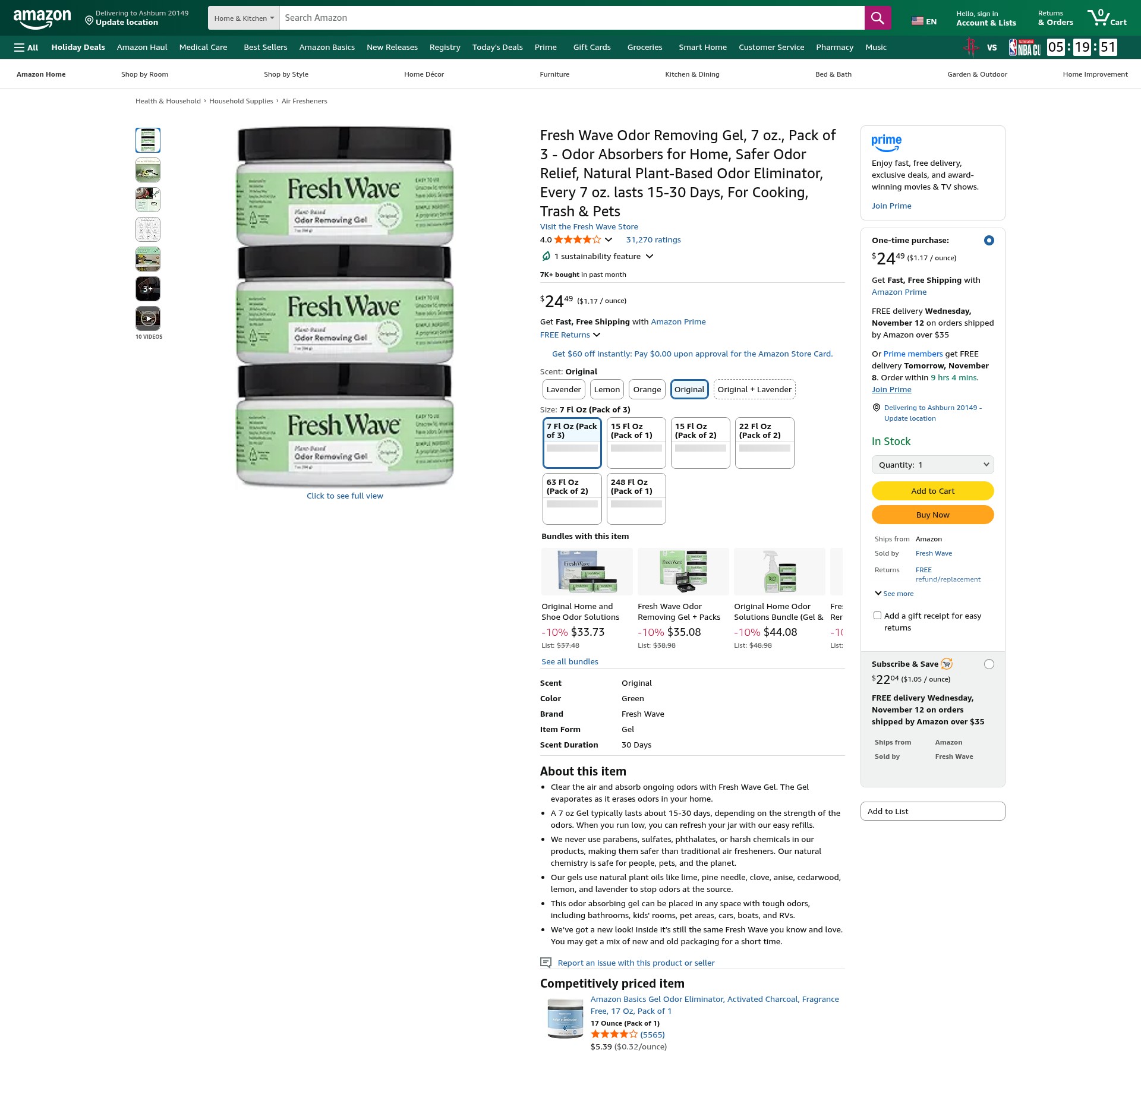
Task: Open the Gift Cards menu item
Action: (592, 48)
